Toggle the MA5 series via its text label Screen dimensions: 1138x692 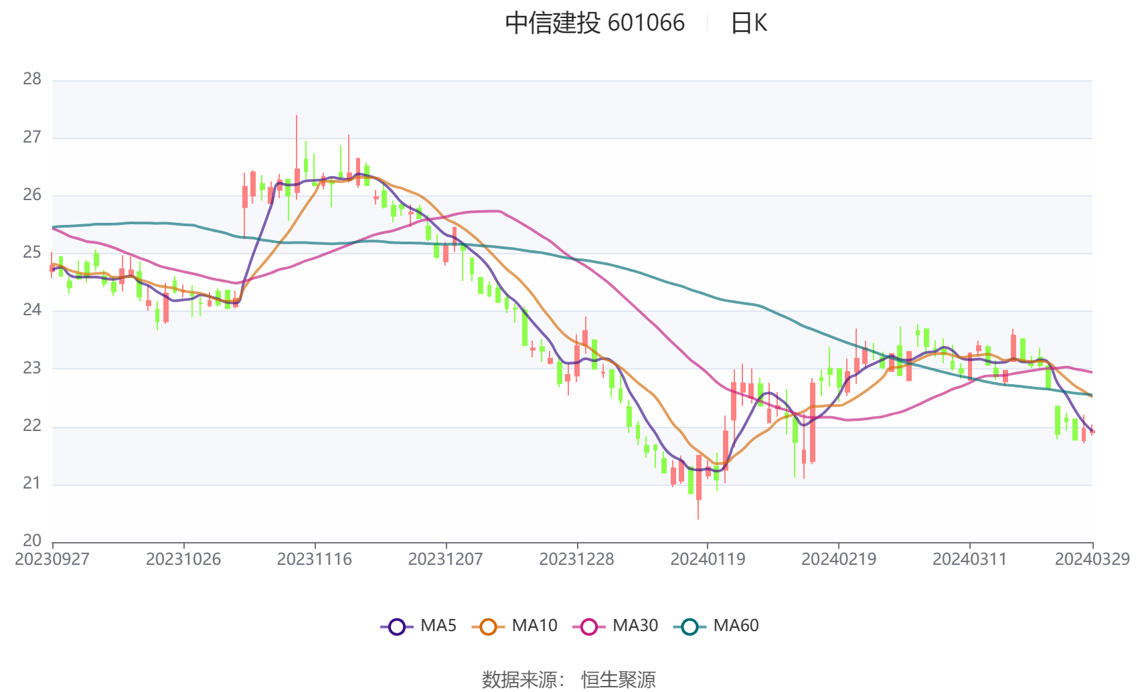tap(438, 626)
